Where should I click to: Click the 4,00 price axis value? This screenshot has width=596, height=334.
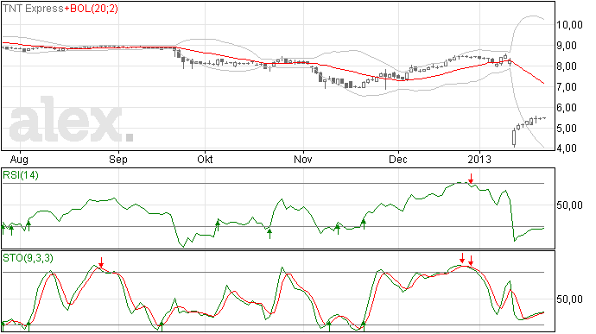[x=567, y=148]
